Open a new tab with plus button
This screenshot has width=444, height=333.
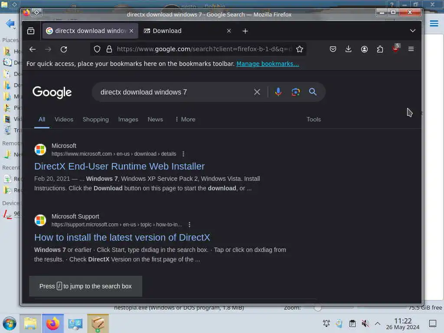pyautogui.click(x=245, y=31)
